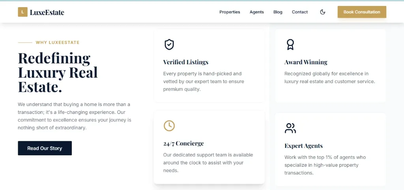Click the users group icon
Image resolution: width=404 pixels, height=190 pixels.
click(290, 128)
